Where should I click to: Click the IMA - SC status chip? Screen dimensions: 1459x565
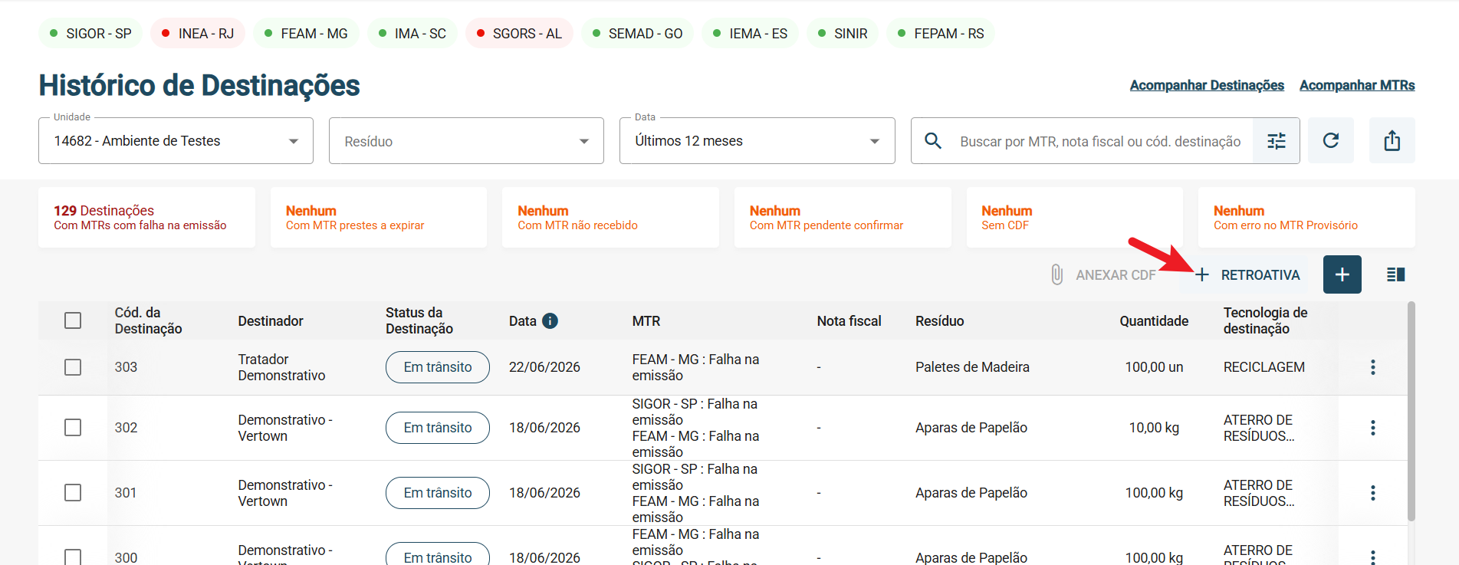412,33
